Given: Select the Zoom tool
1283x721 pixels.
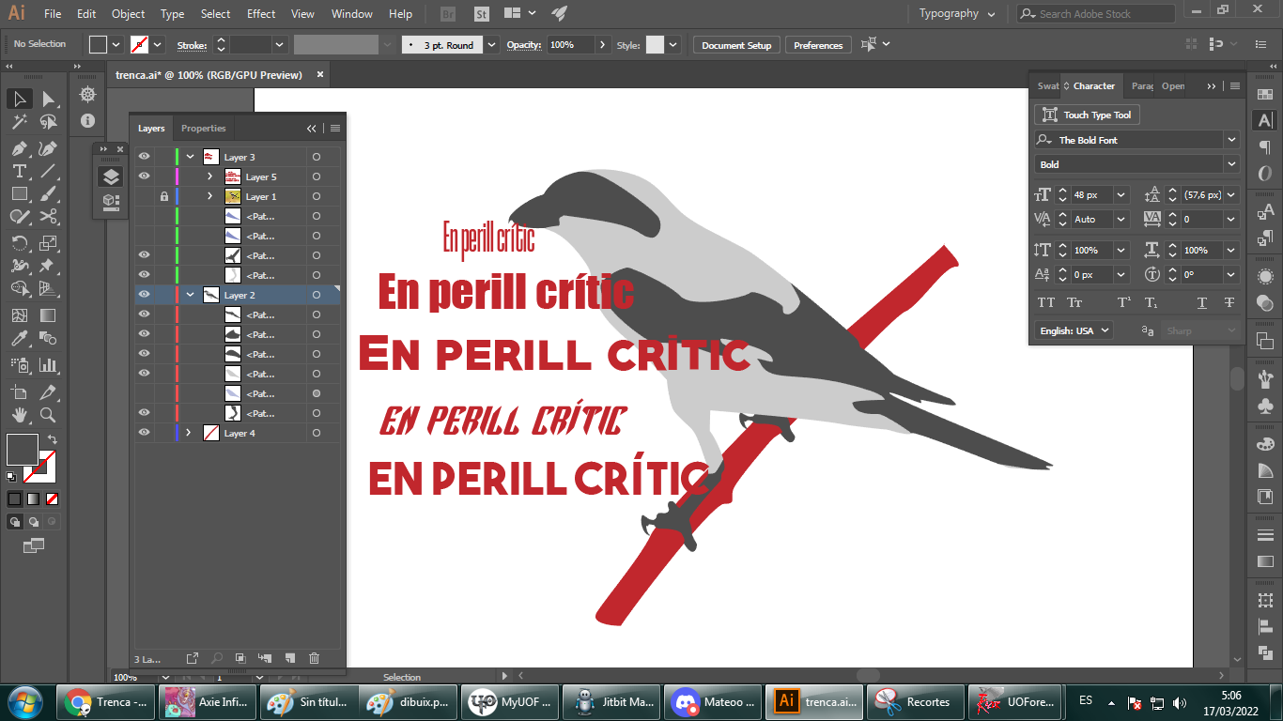Looking at the screenshot, I should point(49,415).
